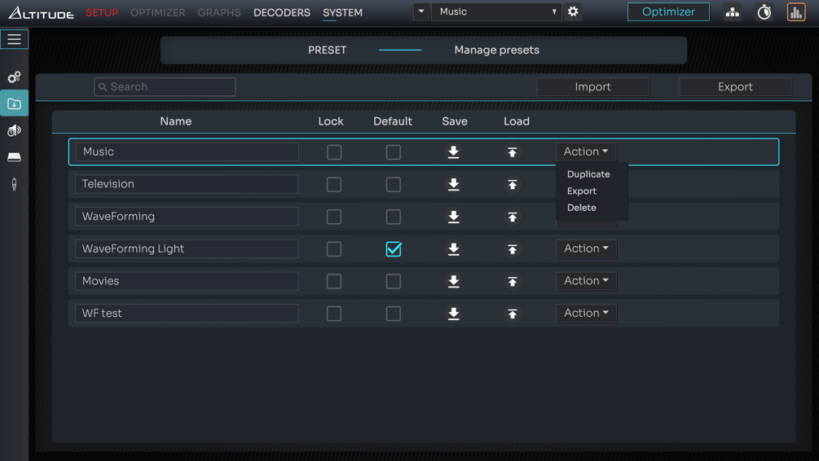Click the Import button
This screenshot has height=461, width=819.
592,86
